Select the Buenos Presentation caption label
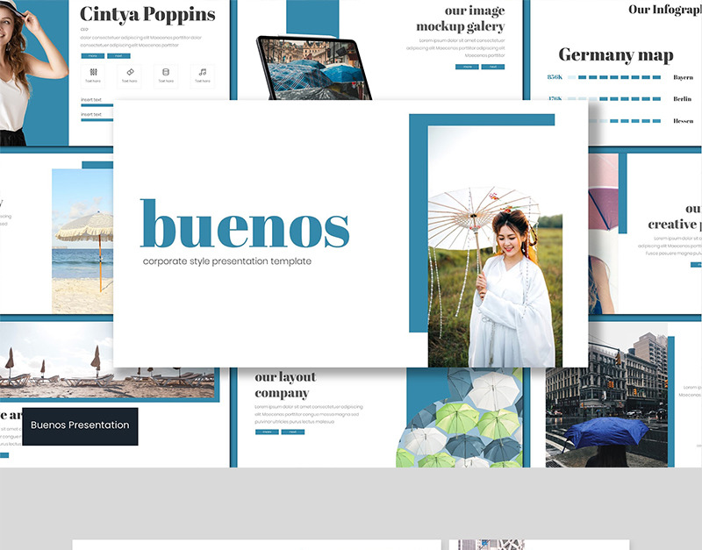Viewport: 702px width, 550px height. coord(80,425)
